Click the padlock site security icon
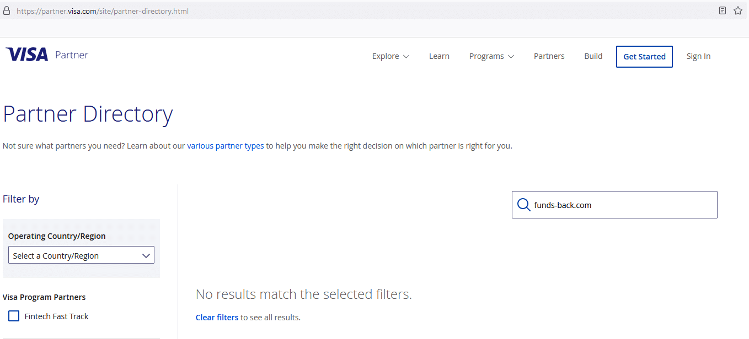The height and width of the screenshot is (339, 749). coord(7,10)
